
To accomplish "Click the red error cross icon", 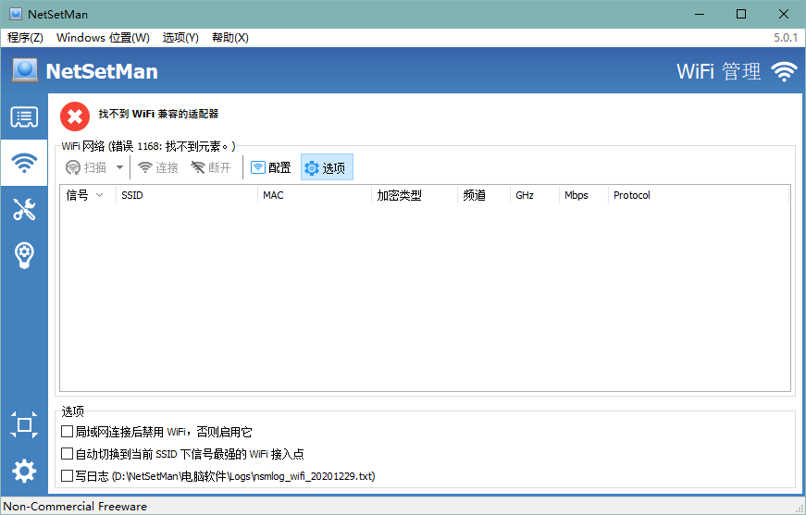I will tap(75, 116).
